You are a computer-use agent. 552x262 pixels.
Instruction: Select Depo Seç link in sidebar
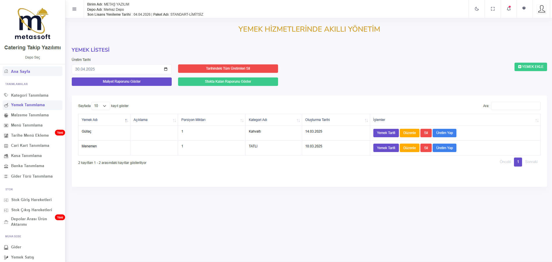click(33, 57)
